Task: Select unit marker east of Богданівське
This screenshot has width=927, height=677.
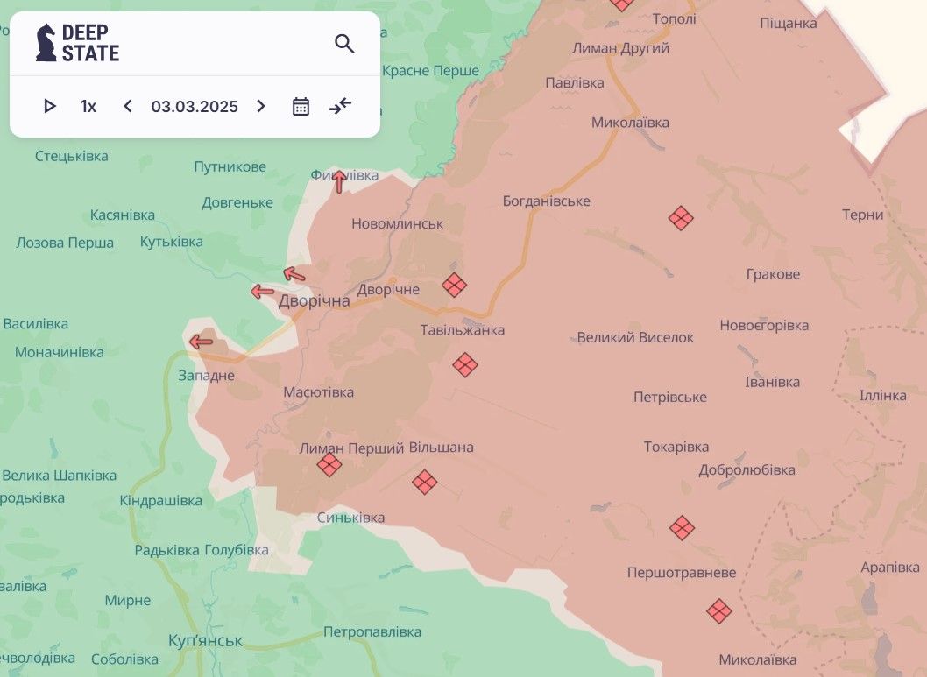Action: 681,218
